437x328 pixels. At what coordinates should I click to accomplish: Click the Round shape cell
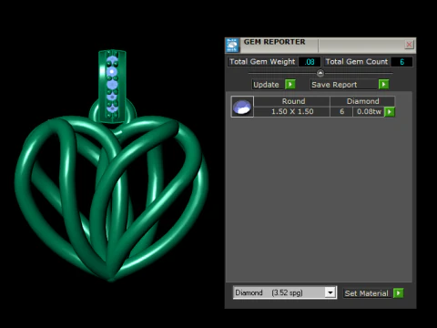[293, 101]
